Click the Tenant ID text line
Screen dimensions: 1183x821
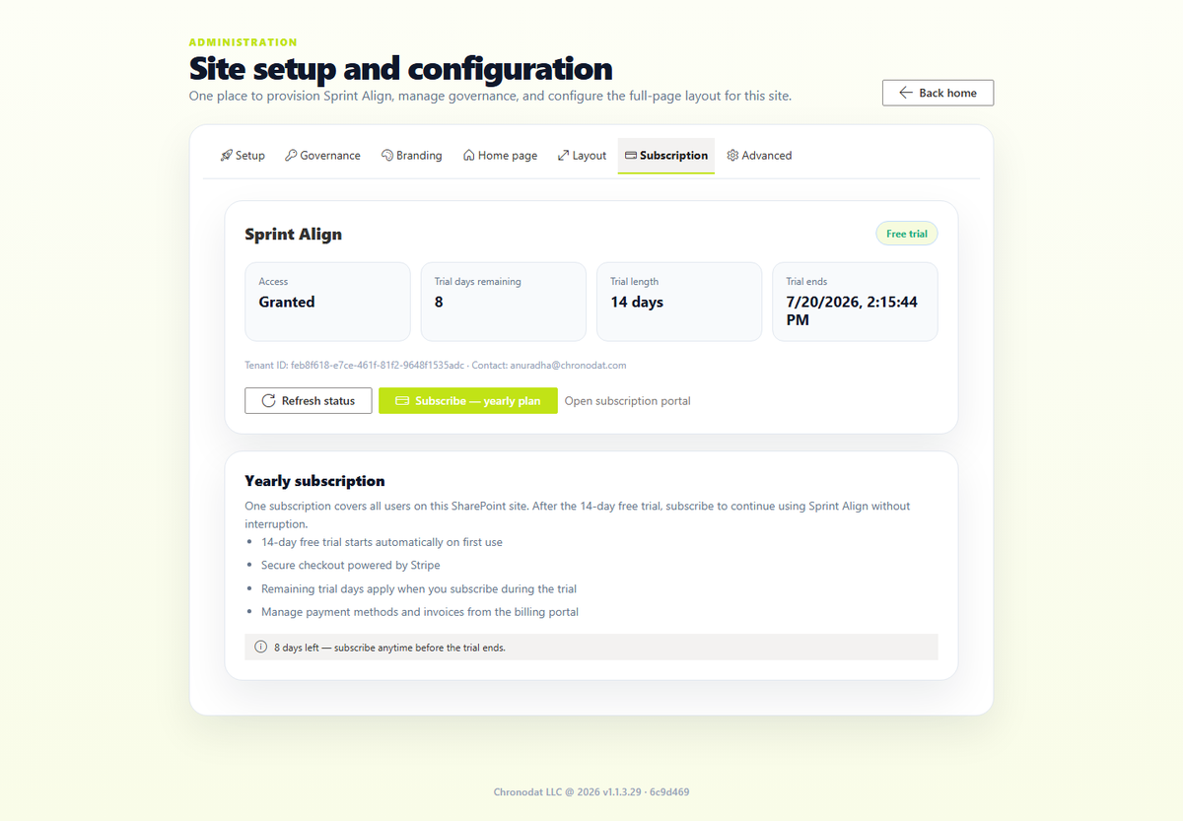point(436,365)
